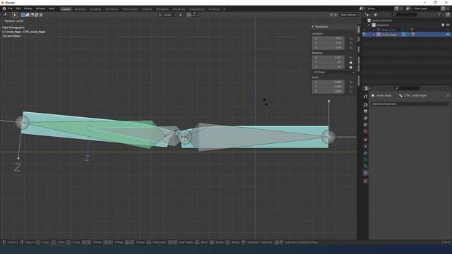Open the Output properties tab
This screenshot has height=254, width=452.
[366, 111]
